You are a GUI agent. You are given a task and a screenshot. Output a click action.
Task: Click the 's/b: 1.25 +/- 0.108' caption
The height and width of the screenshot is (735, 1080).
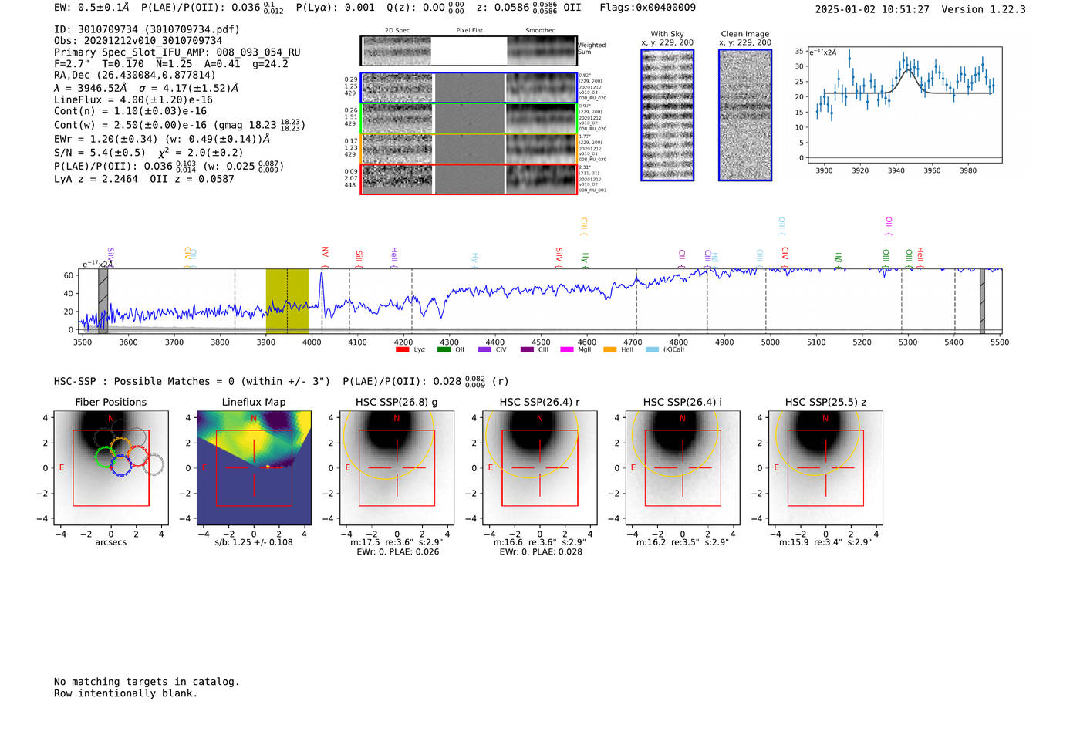coord(254,542)
